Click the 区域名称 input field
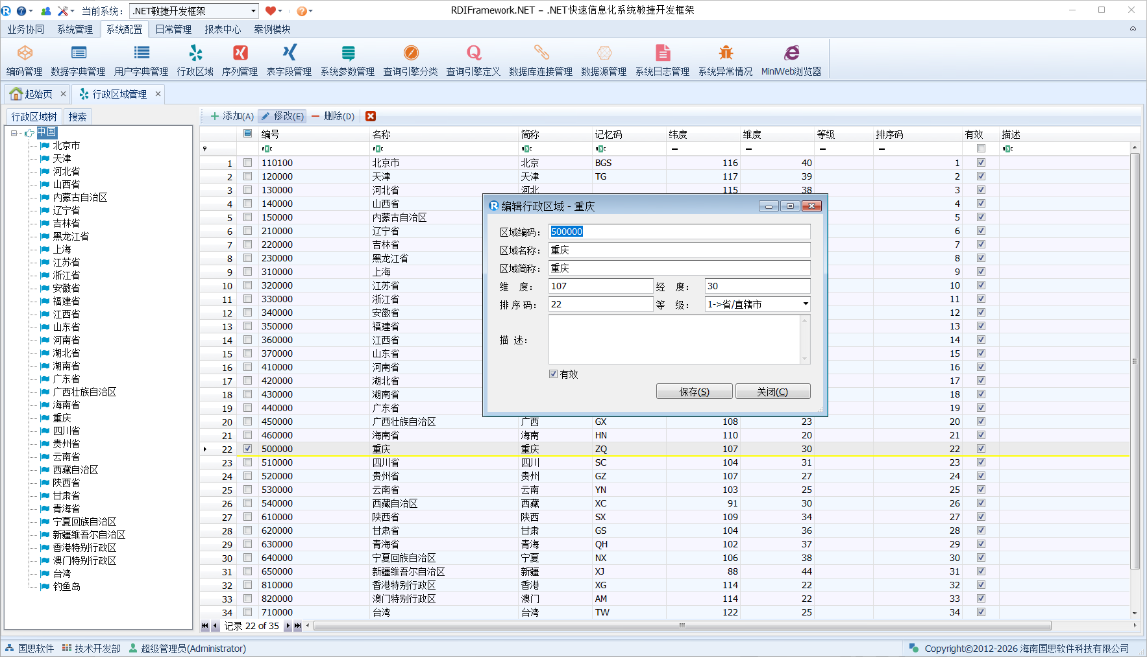Image resolution: width=1147 pixels, height=657 pixels. [679, 250]
